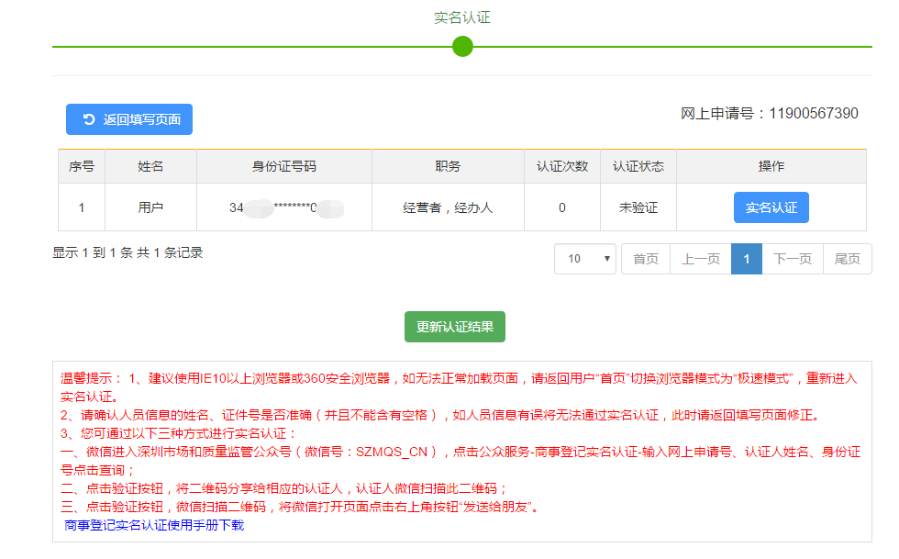The width and height of the screenshot is (899, 559).
Task: Click the 职务 column header
Action: pos(448,166)
